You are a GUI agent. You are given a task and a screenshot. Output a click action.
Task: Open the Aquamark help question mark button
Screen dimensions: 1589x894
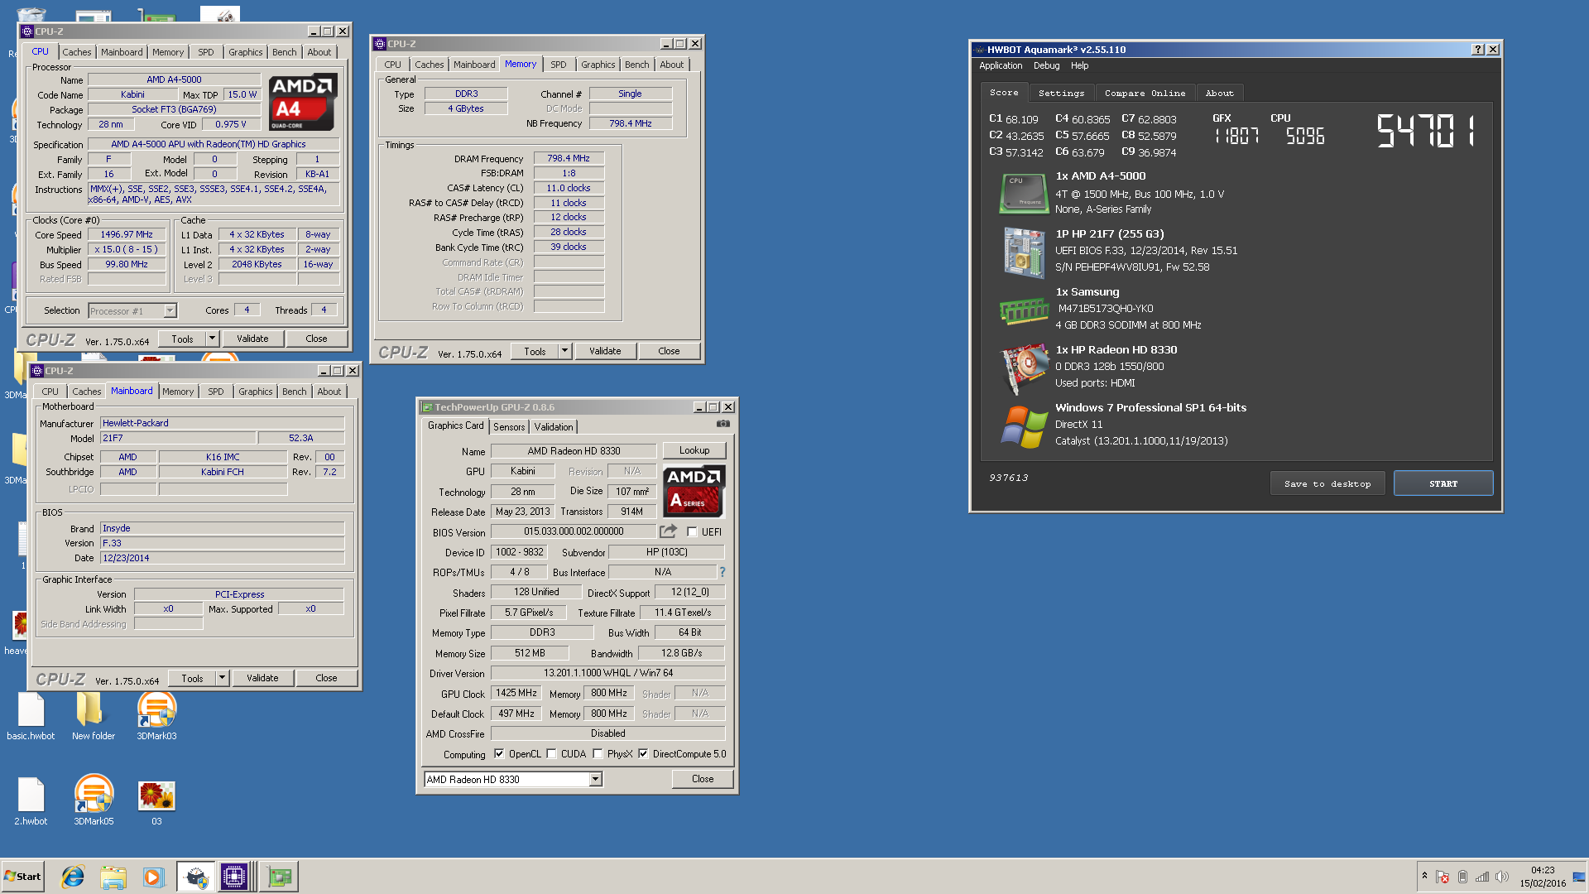(1478, 50)
